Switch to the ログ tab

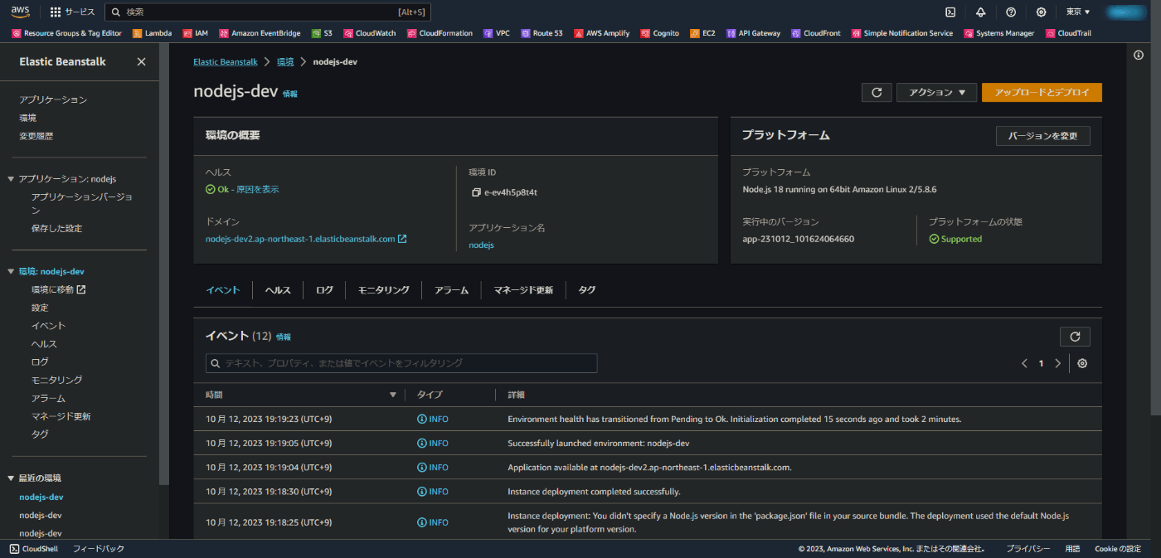coord(324,290)
